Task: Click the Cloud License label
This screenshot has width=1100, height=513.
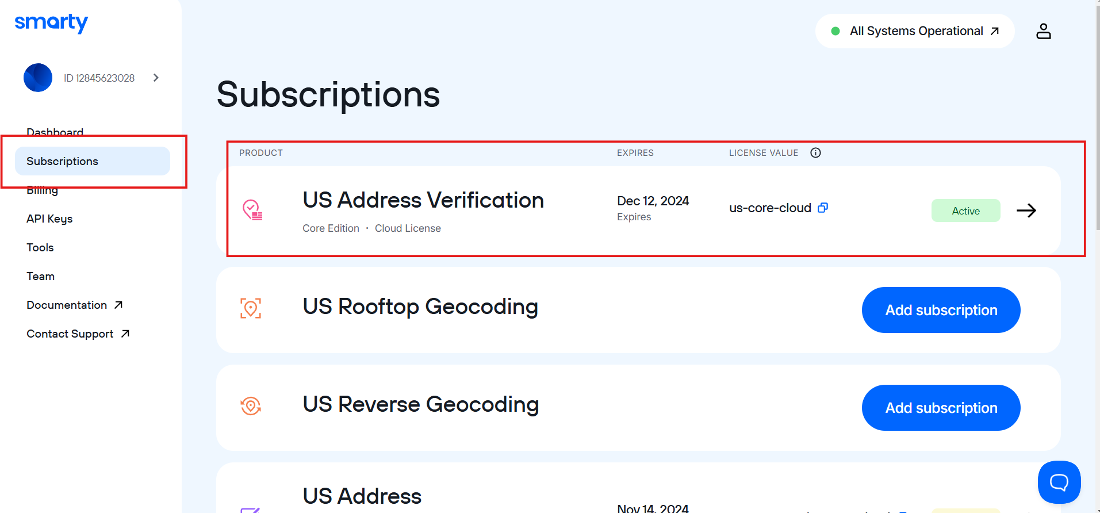Action: pyautogui.click(x=408, y=228)
